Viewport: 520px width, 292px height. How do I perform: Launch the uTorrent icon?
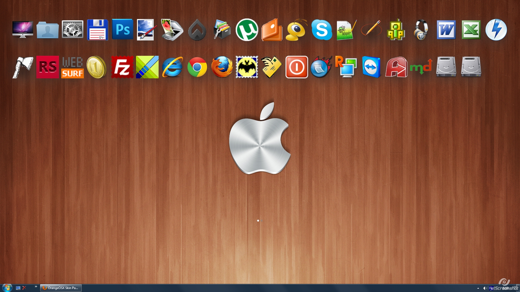tap(247, 30)
